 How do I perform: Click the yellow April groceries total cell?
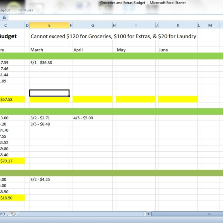click(x=93, y=99)
